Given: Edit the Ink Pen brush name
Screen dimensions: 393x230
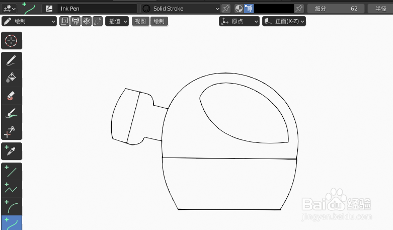Looking at the screenshot, I should click(97, 9).
